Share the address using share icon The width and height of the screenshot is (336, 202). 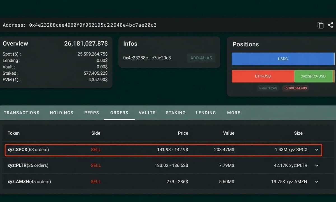click(330, 25)
